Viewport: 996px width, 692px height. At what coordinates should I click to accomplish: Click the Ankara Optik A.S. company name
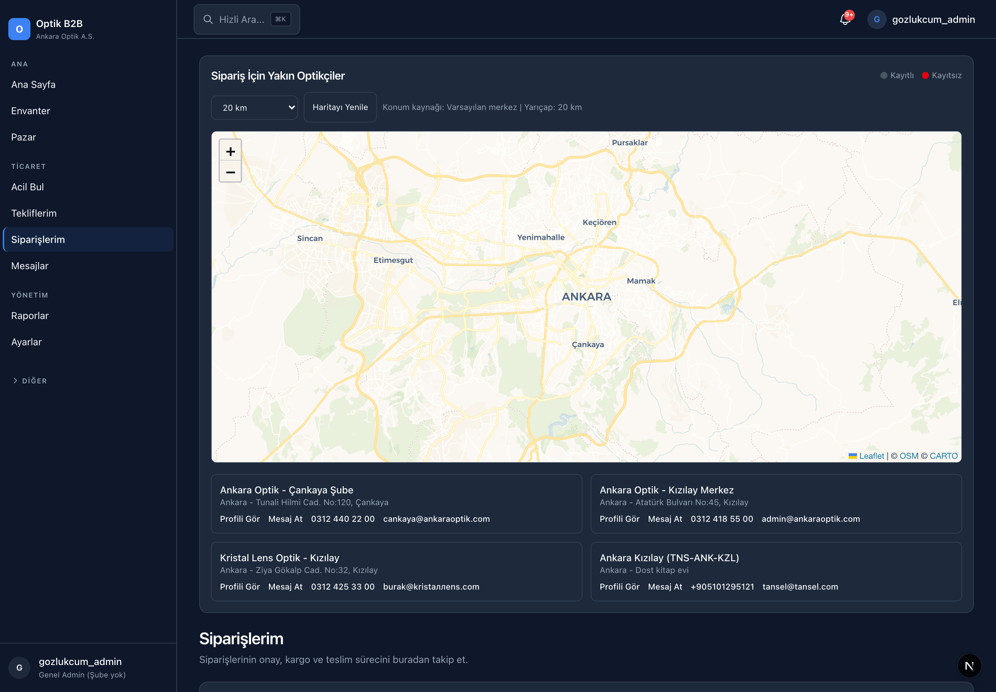(65, 36)
